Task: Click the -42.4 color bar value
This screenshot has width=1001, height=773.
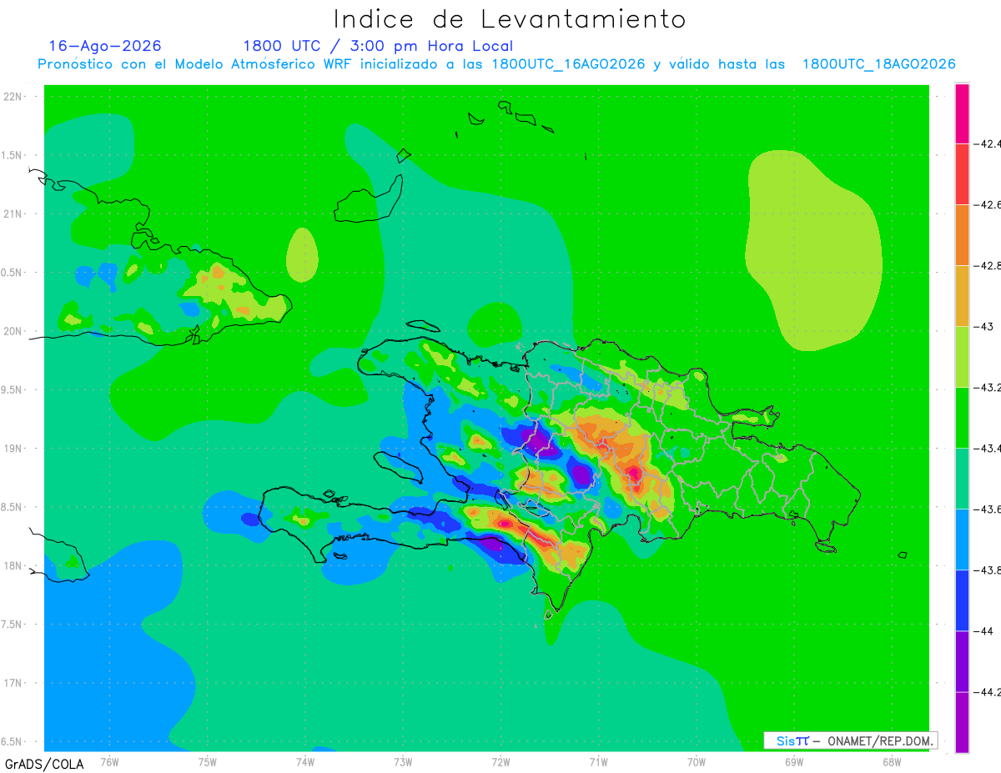Action: 988,143
